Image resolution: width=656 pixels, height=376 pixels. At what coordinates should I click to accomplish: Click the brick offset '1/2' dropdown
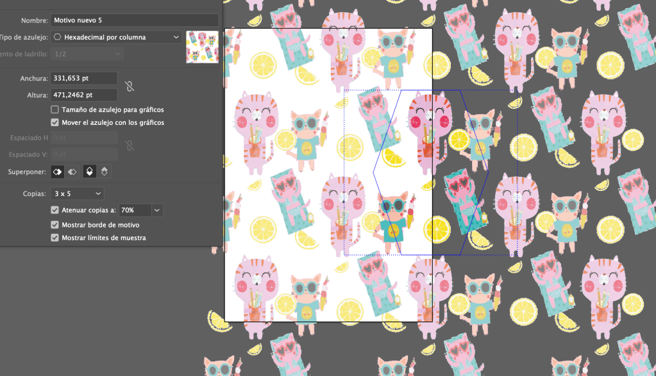[87, 54]
